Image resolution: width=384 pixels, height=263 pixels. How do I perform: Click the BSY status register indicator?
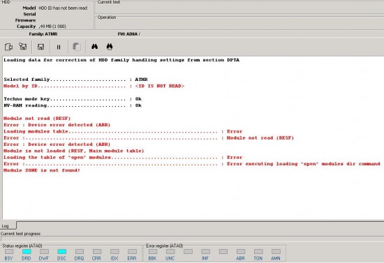tap(9, 252)
